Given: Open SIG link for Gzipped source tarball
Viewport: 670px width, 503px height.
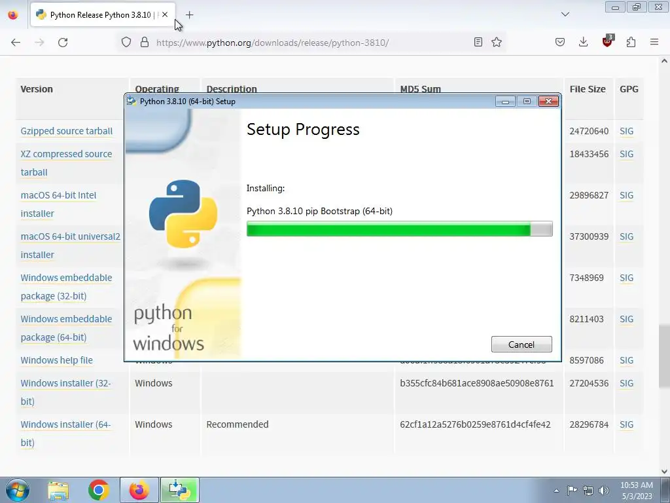Looking at the screenshot, I should point(626,131).
